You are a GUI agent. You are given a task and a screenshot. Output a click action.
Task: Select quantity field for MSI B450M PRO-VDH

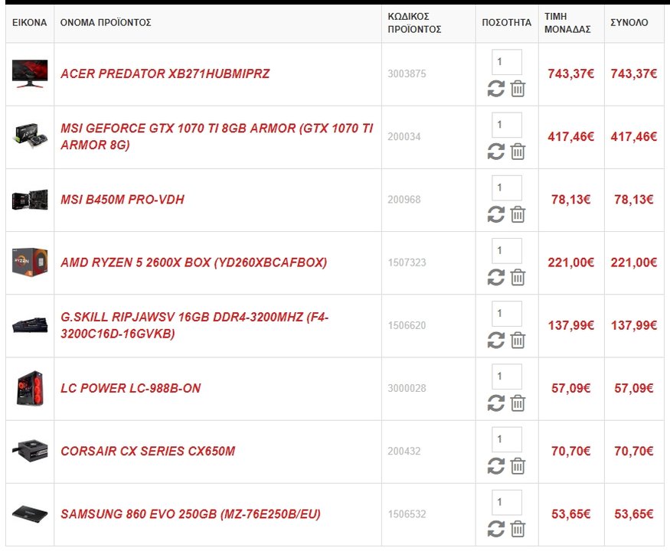point(507,187)
